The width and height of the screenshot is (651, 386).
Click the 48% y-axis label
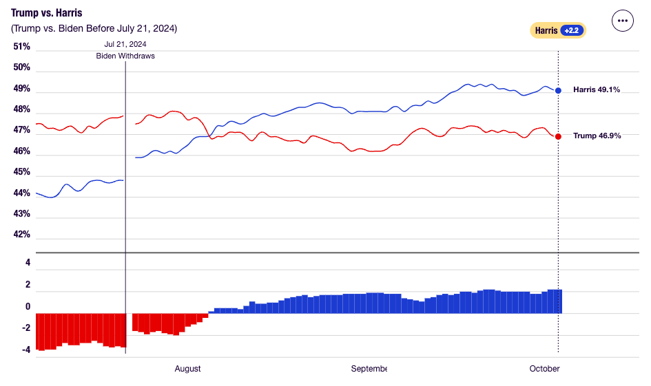click(21, 109)
